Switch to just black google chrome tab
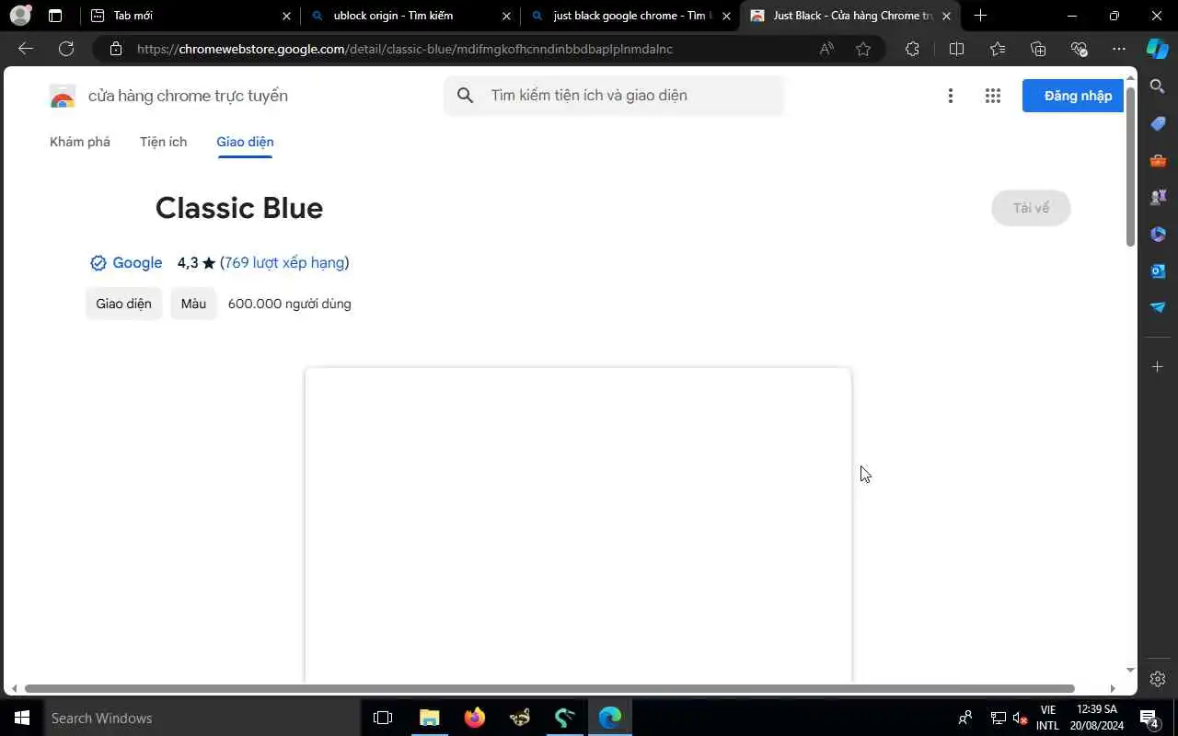This screenshot has height=736, width=1178. click(x=630, y=16)
